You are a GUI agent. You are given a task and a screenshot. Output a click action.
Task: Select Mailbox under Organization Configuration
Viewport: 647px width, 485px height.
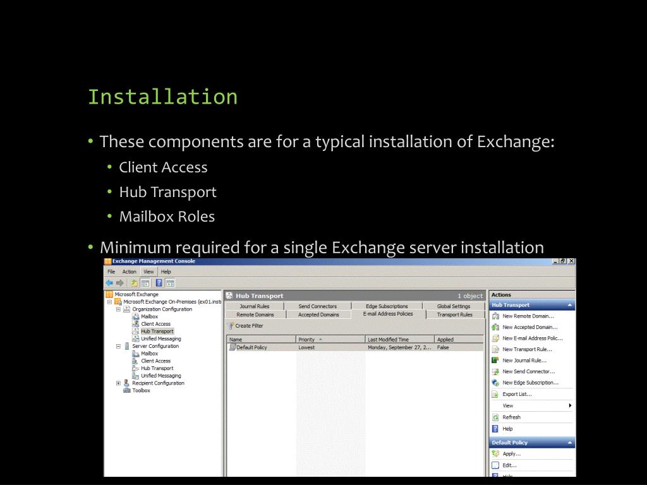pyautogui.click(x=149, y=317)
